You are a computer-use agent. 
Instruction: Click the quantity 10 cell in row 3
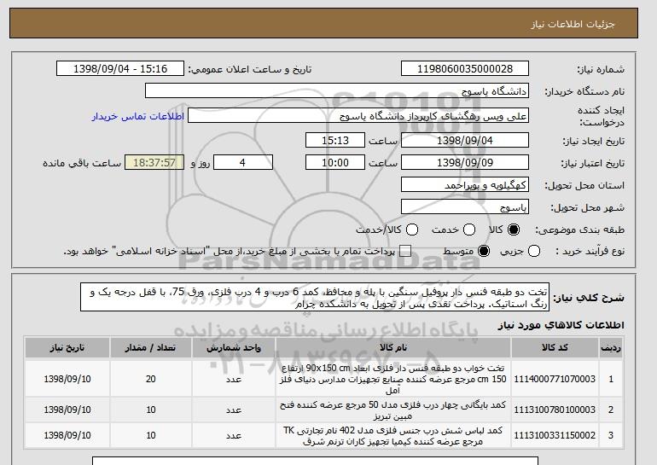click(151, 436)
